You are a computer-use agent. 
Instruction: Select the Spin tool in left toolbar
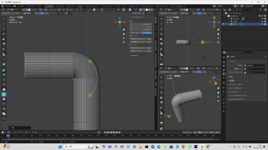[4, 94]
